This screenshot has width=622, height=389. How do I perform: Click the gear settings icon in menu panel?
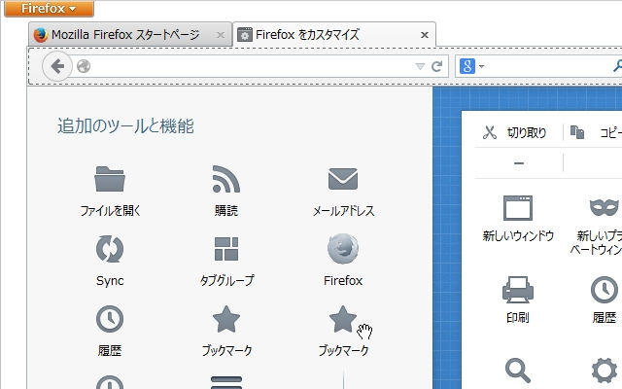coord(605,370)
